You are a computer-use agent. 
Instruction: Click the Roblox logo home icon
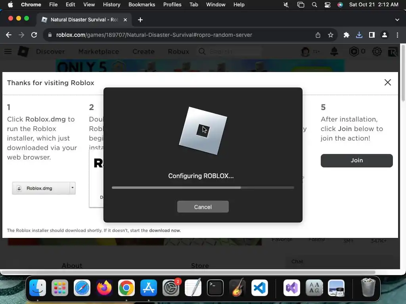[23, 51]
